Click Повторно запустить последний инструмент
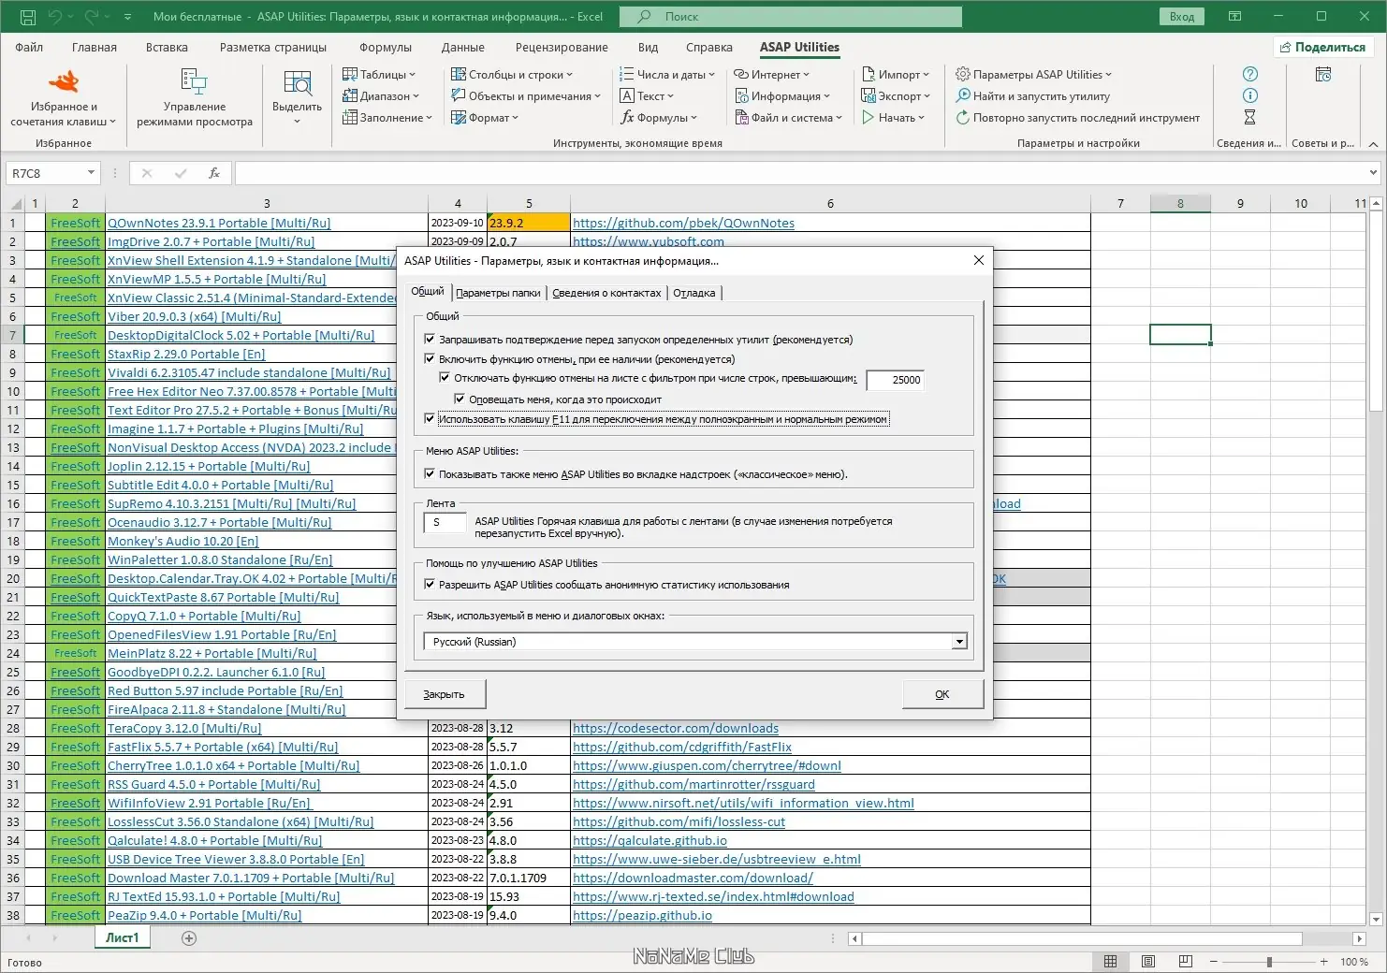This screenshot has width=1387, height=973. (x=1077, y=118)
